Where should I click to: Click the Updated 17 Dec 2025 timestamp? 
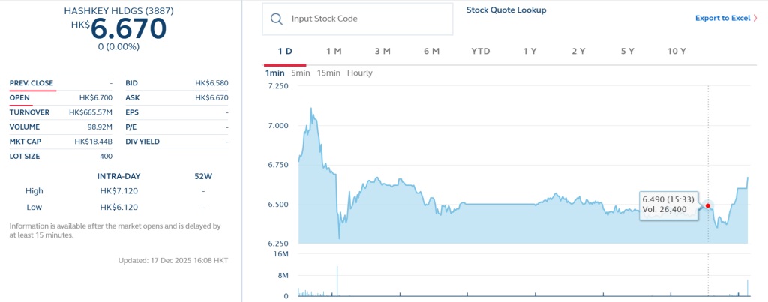[x=173, y=260]
